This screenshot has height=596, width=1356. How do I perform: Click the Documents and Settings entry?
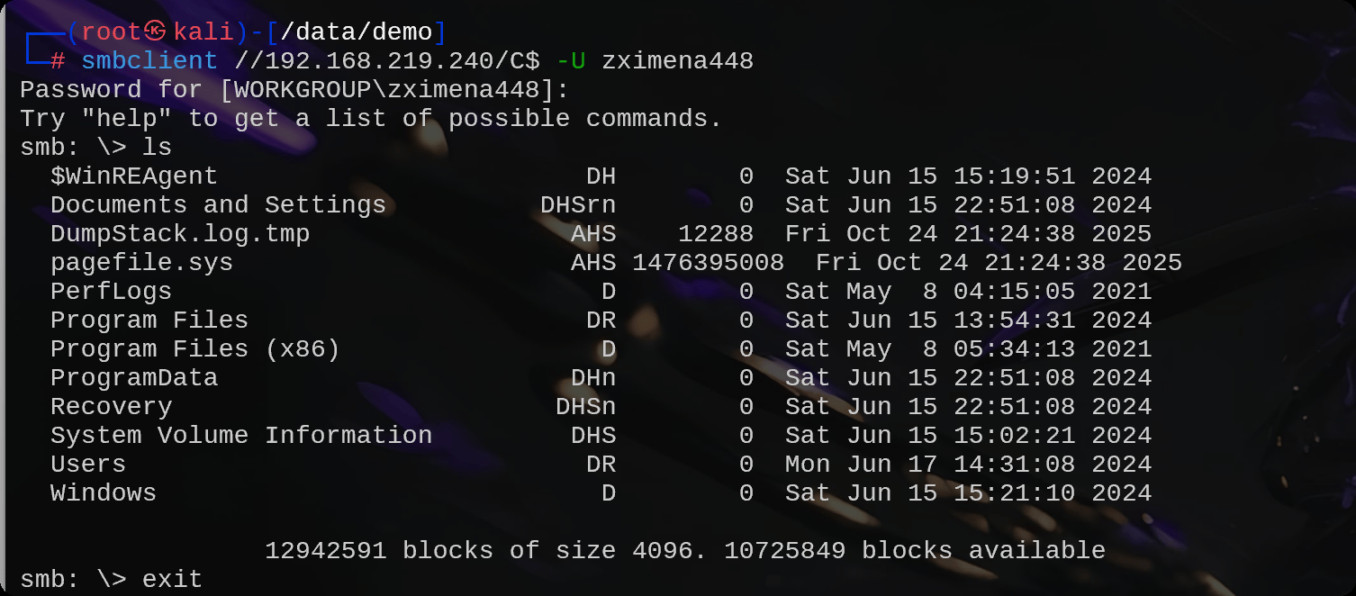coord(218,205)
